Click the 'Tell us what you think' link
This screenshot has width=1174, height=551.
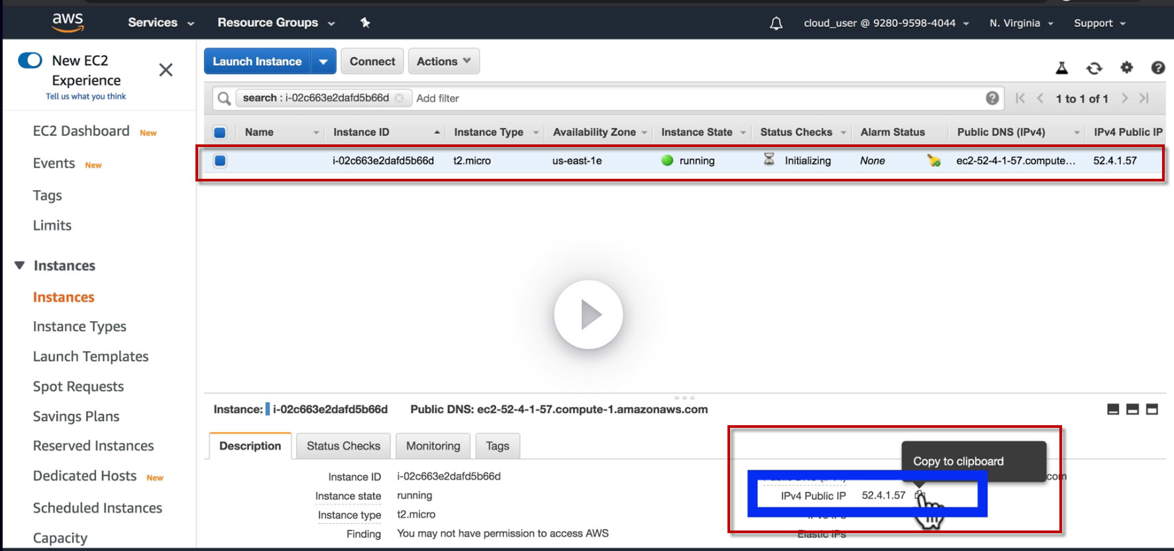[85, 97]
